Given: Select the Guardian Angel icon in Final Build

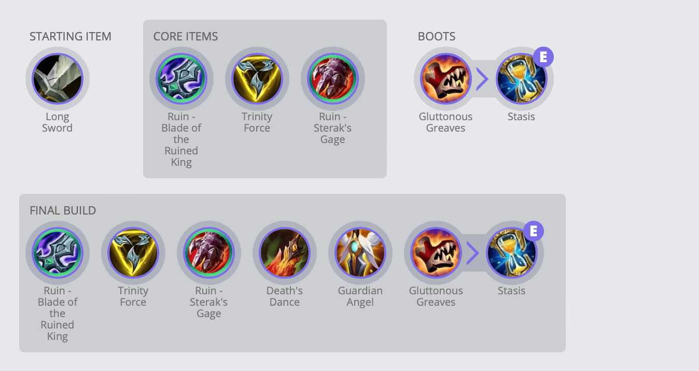Looking at the screenshot, I should coord(360,253).
